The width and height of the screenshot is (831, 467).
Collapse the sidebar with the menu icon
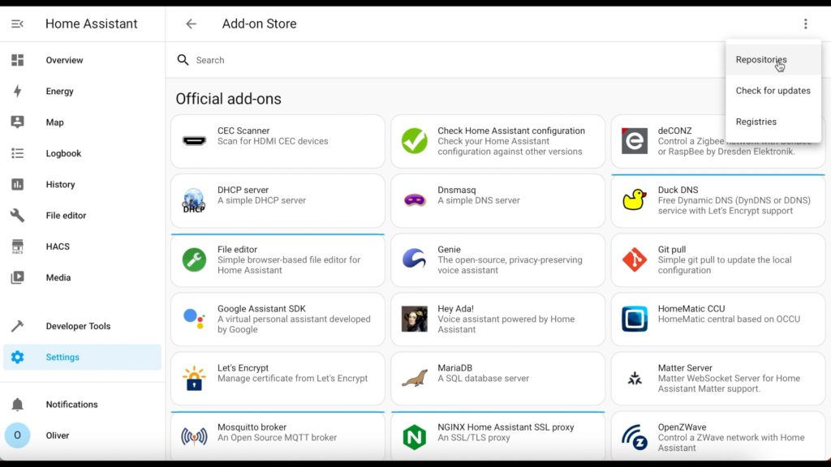[x=17, y=24]
